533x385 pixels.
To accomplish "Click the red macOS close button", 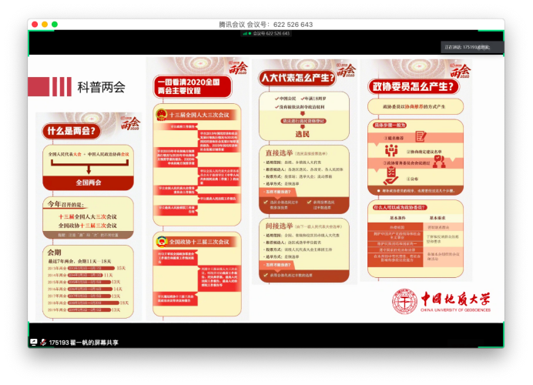I will pyautogui.click(x=35, y=25).
